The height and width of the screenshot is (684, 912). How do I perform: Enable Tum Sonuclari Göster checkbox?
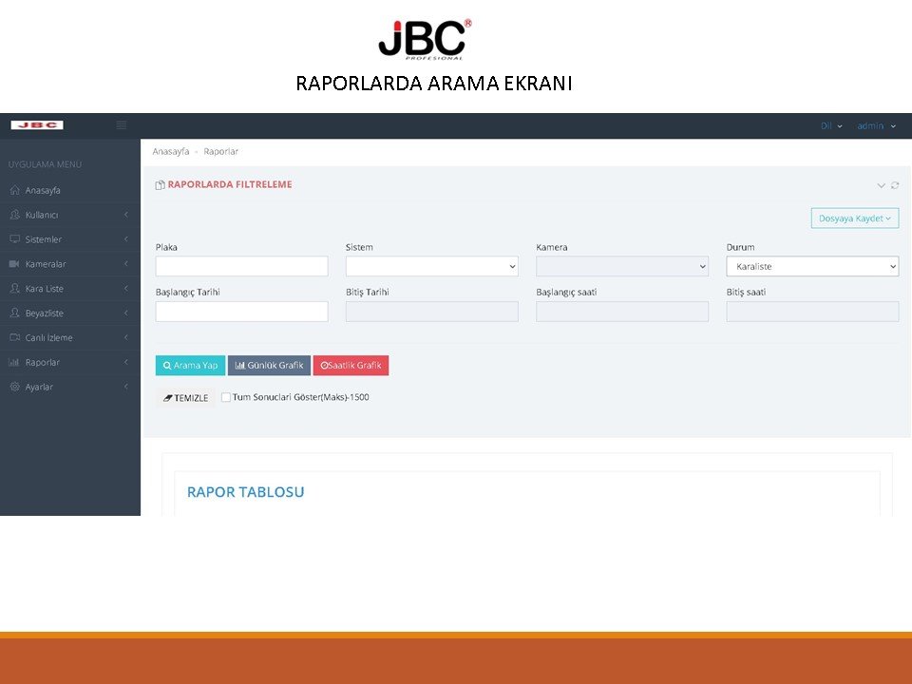[226, 397]
